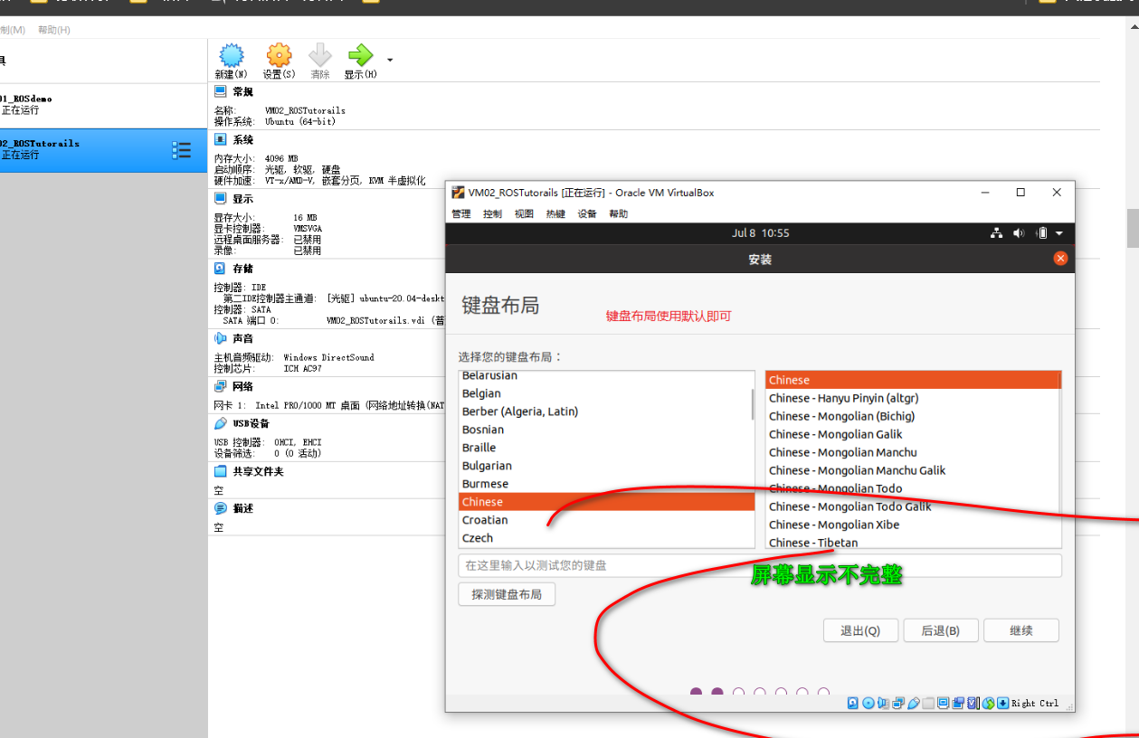1139x738 pixels.
Task: Open the 热键 menu in VM window
Action: click(555, 214)
